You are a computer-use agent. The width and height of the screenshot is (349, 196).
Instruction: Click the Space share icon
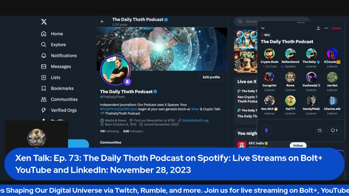pos(318,28)
